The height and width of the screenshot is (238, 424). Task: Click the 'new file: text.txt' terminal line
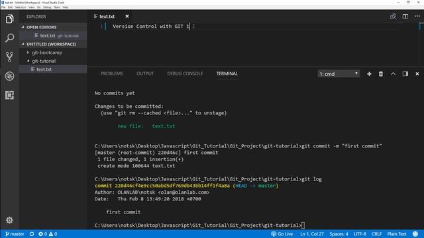[146, 126]
